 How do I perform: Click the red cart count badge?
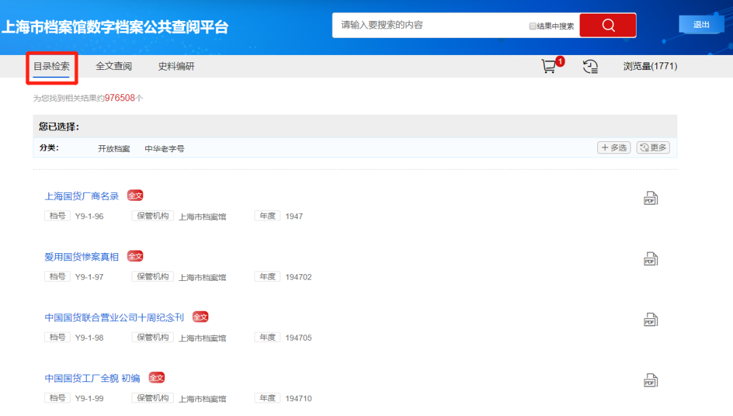[560, 61]
